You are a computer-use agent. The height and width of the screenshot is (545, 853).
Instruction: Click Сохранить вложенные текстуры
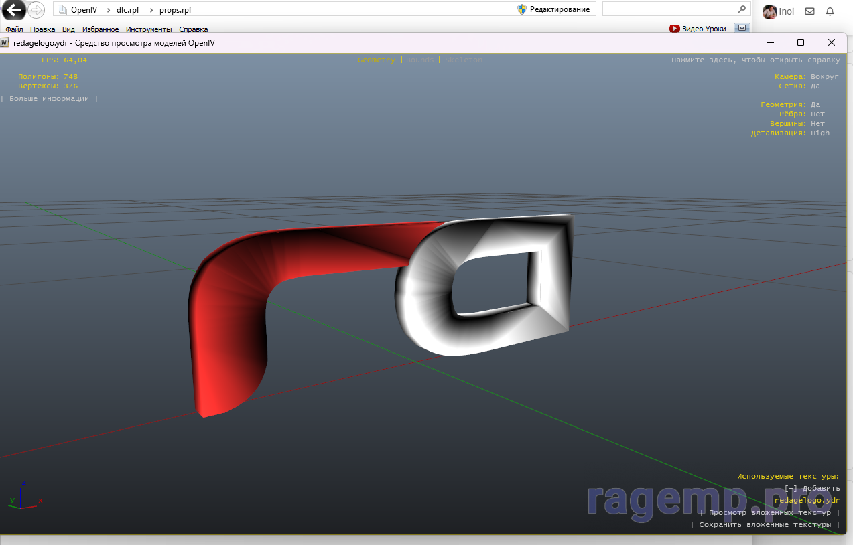[x=765, y=524]
